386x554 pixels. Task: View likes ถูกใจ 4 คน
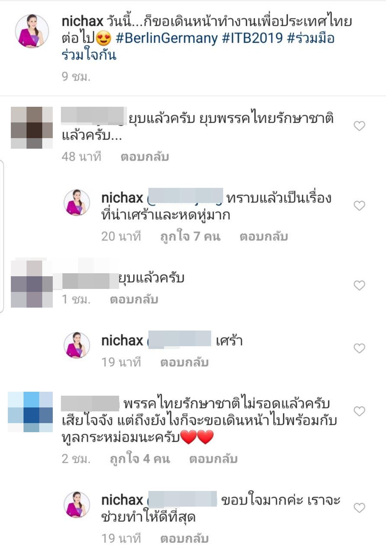point(140,459)
